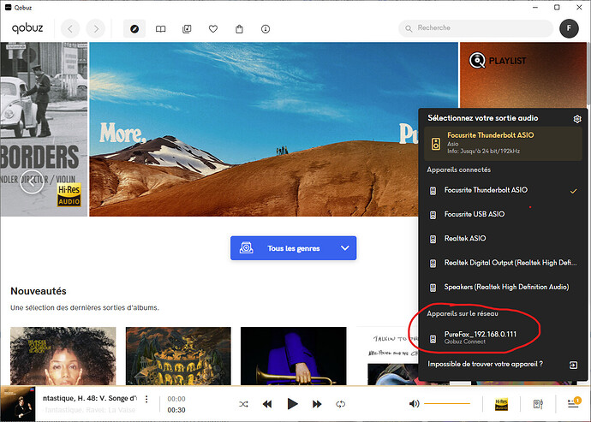Select Focusrite USB ASIO output
591x422 pixels.
point(503,214)
